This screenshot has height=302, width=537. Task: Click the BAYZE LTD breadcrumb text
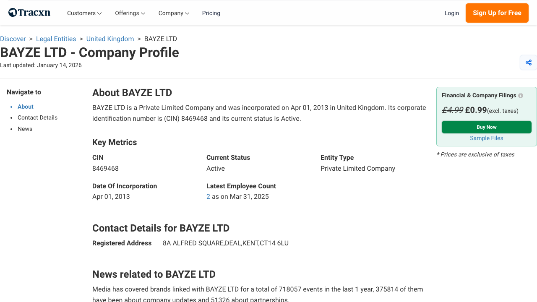tap(161, 39)
